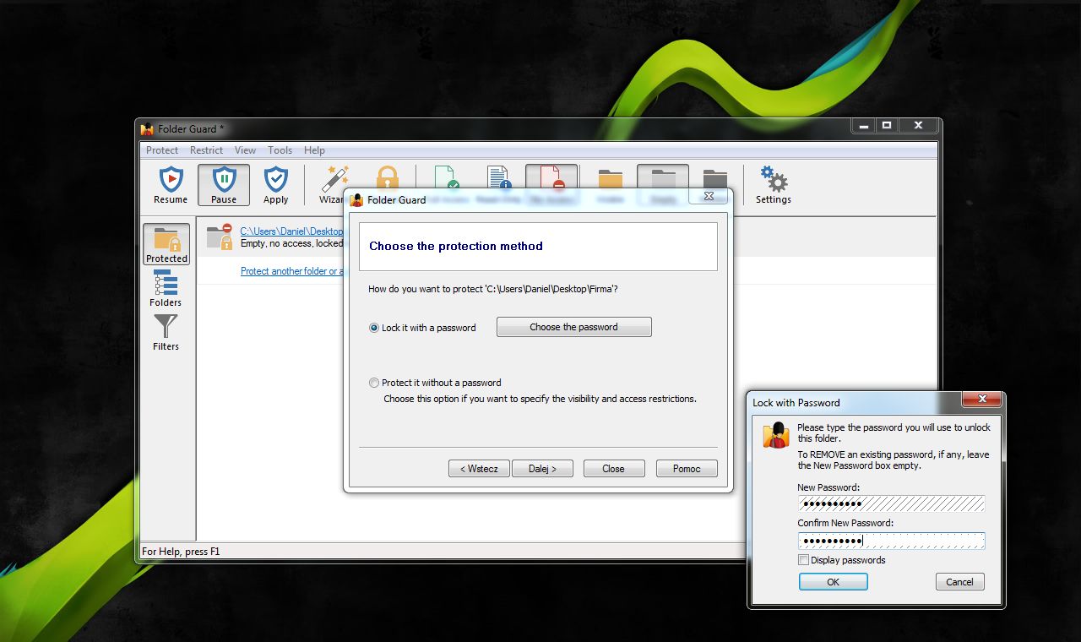
Task: Select the Full access green-check document icon
Action: (x=446, y=177)
